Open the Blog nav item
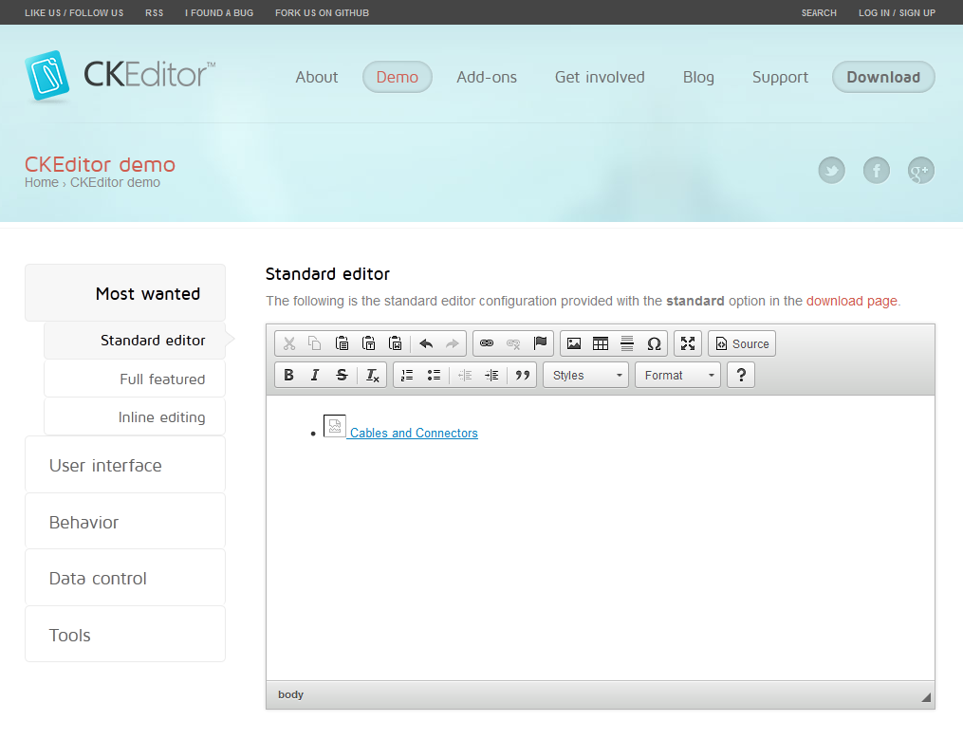 [699, 77]
